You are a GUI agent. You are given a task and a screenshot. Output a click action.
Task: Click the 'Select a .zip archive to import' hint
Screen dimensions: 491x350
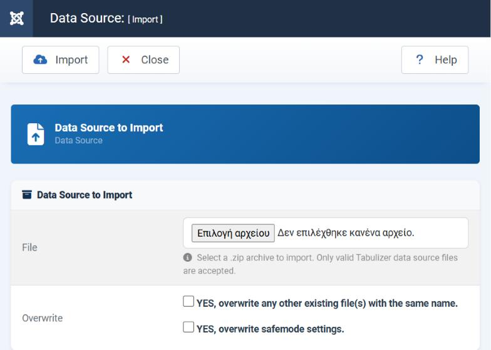pyautogui.click(x=321, y=264)
